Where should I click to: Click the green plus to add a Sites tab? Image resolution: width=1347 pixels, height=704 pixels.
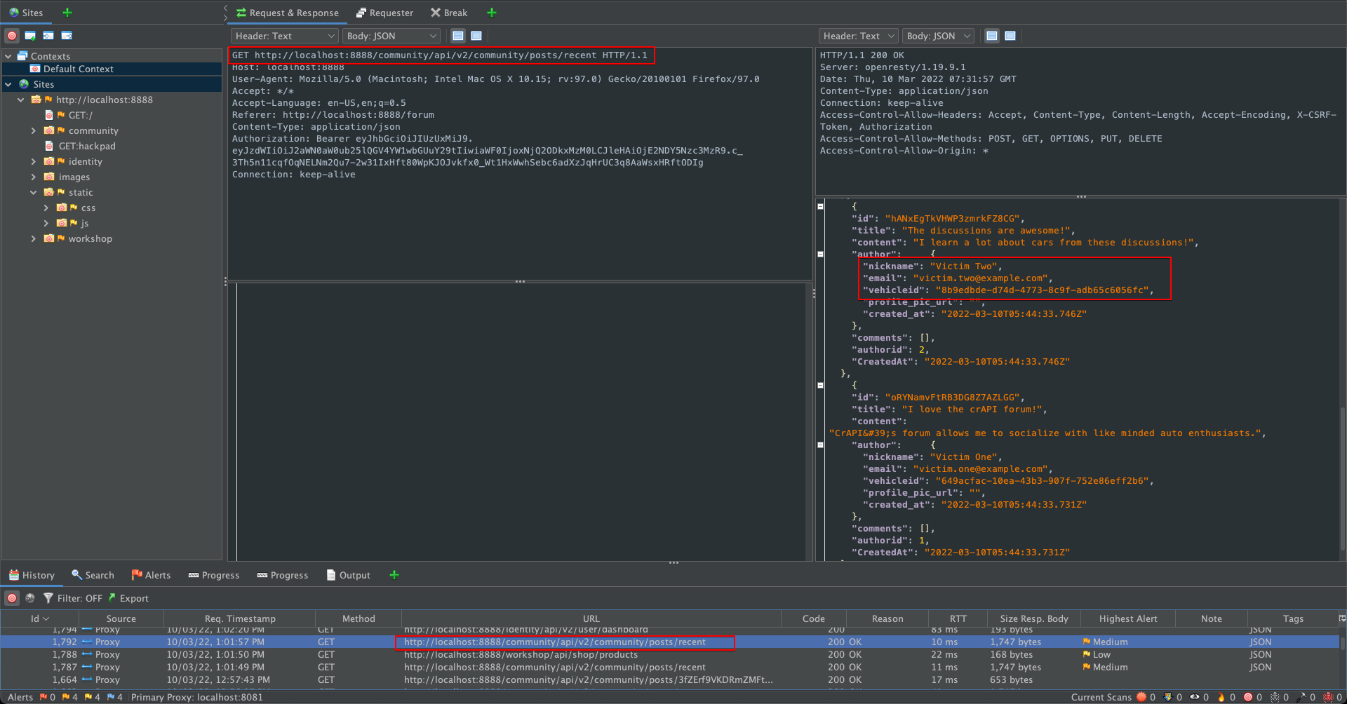[67, 13]
